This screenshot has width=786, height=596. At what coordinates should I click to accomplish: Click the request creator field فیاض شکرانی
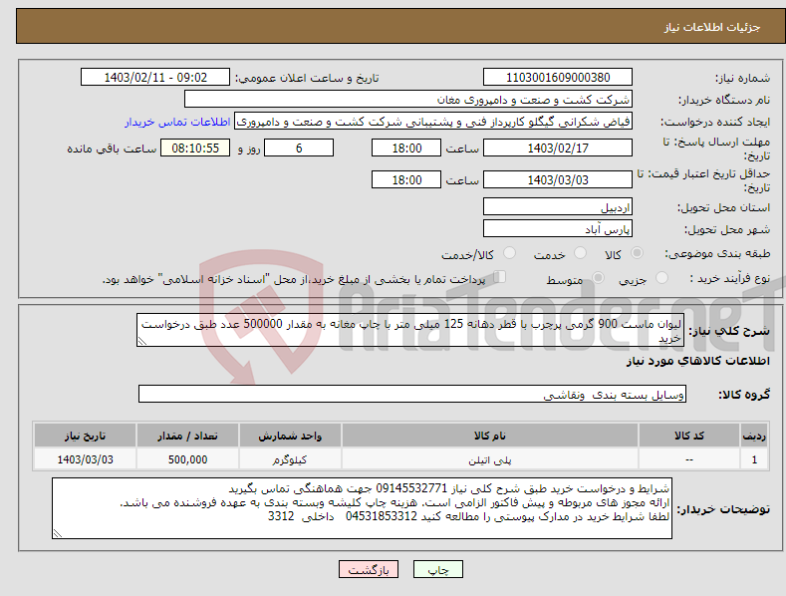[433, 122]
